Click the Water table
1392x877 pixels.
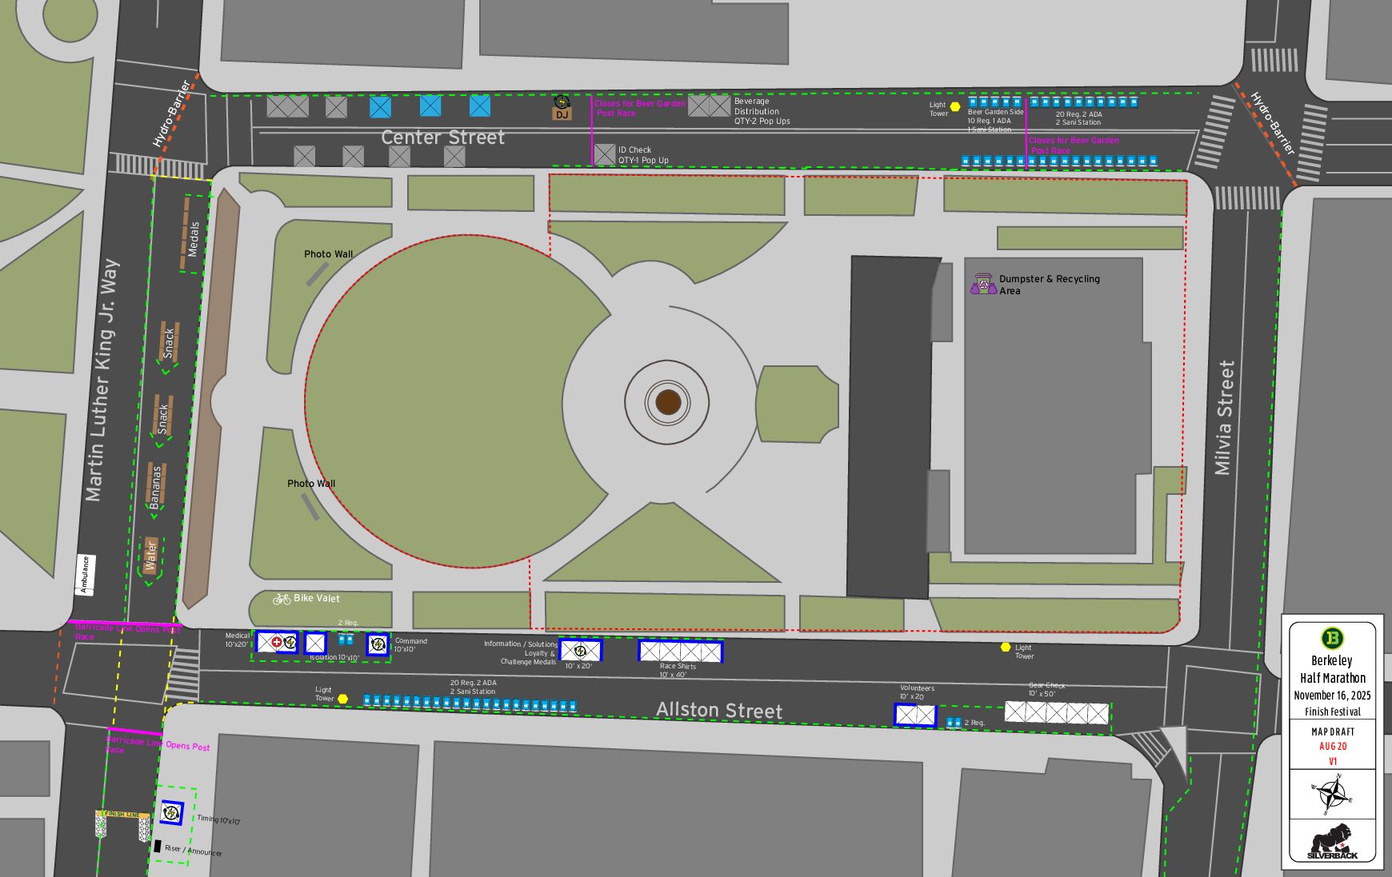[x=150, y=556]
